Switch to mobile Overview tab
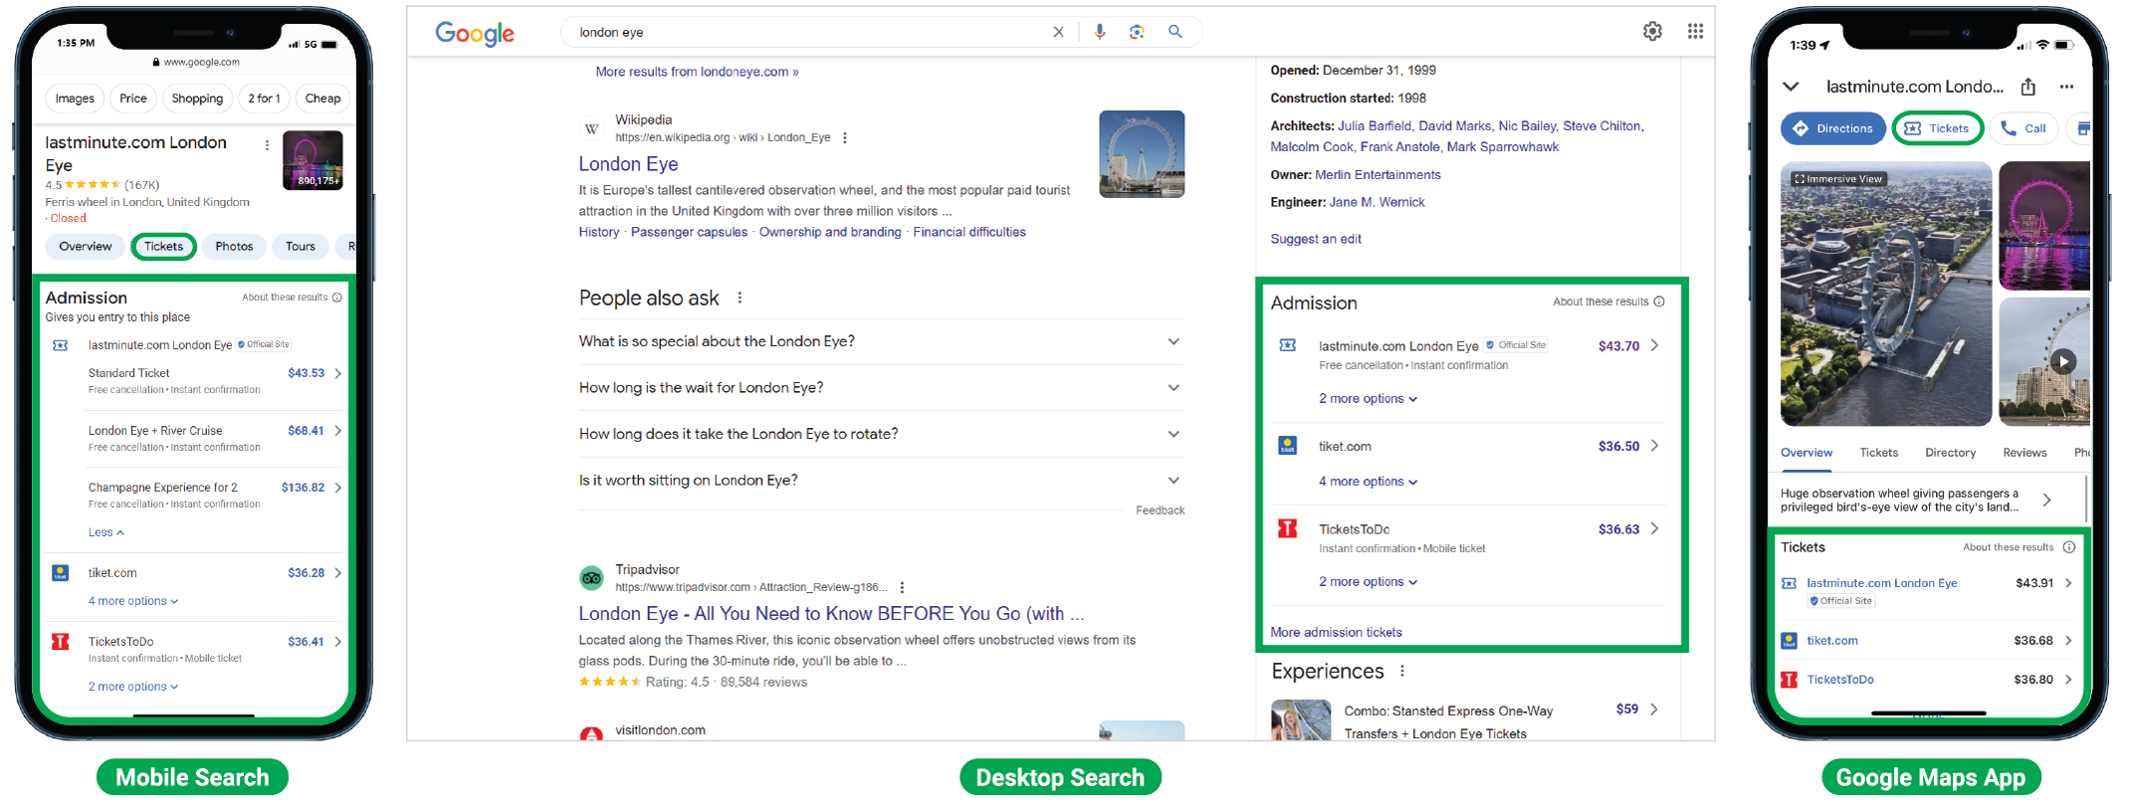2129x811 pixels. 85,247
